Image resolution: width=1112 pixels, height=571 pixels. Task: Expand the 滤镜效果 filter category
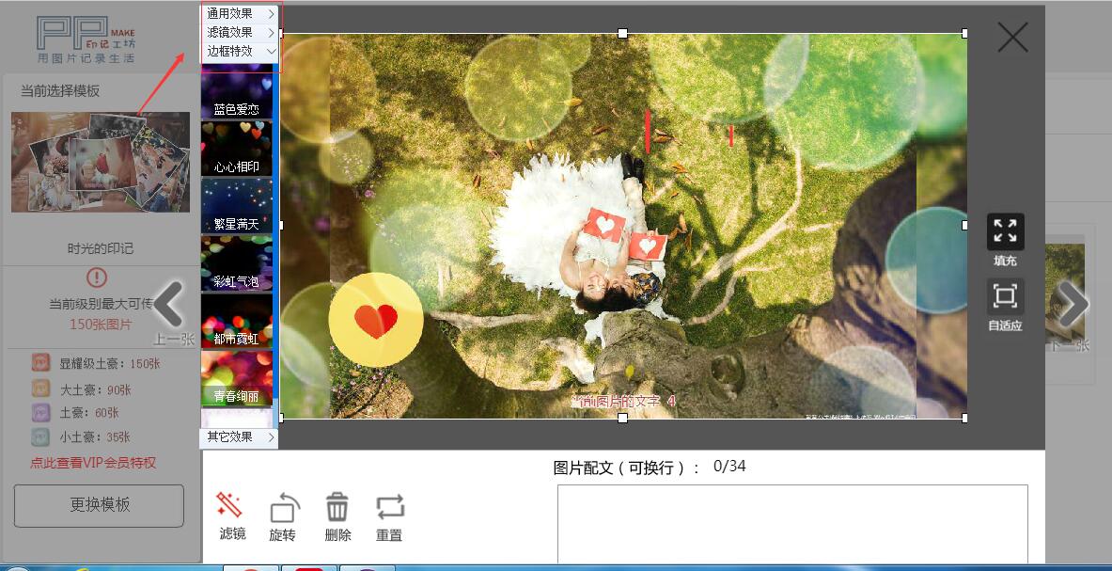tap(241, 32)
